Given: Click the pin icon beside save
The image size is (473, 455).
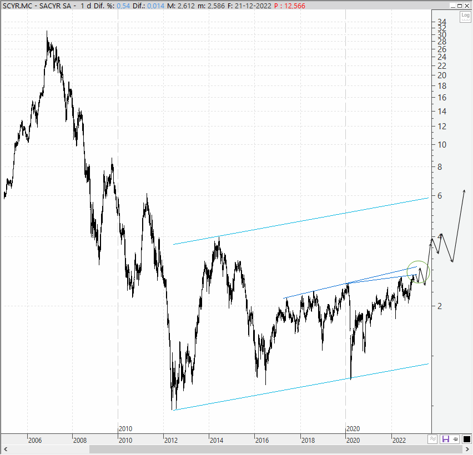Looking at the screenshot, I should pyautogui.click(x=455, y=439).
